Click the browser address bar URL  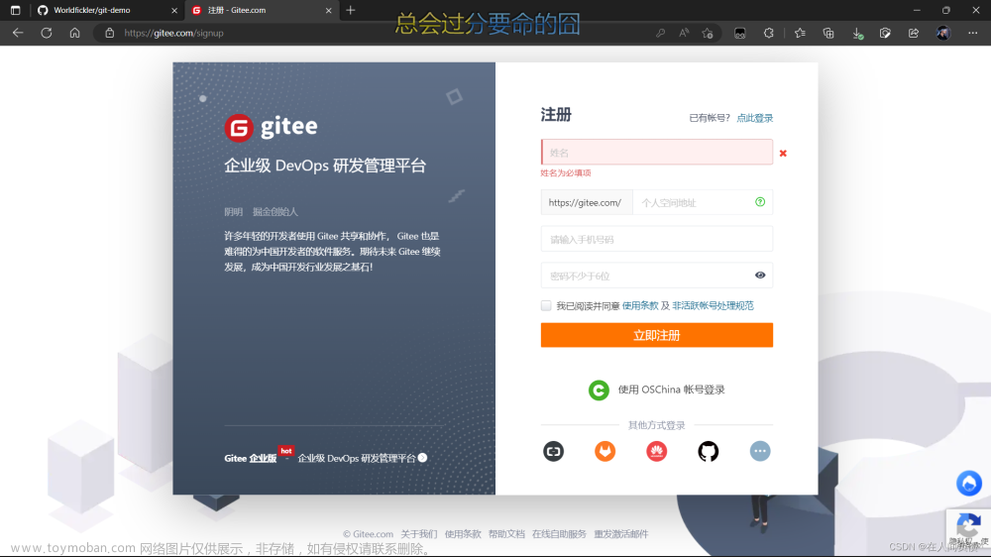(x=173, y=33)
